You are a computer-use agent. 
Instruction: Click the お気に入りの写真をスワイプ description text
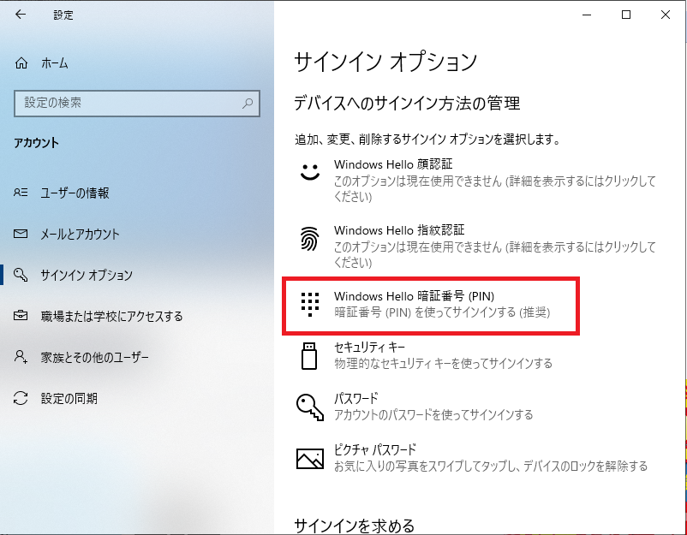[x=491, y=467]
